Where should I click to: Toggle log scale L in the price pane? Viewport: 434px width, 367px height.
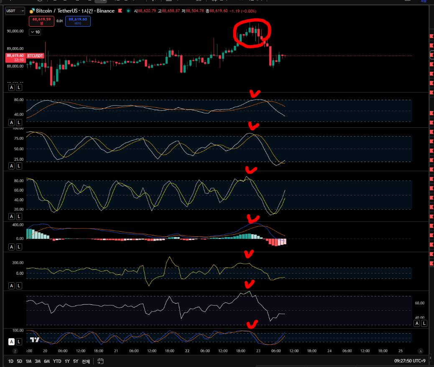coord(19,87)
